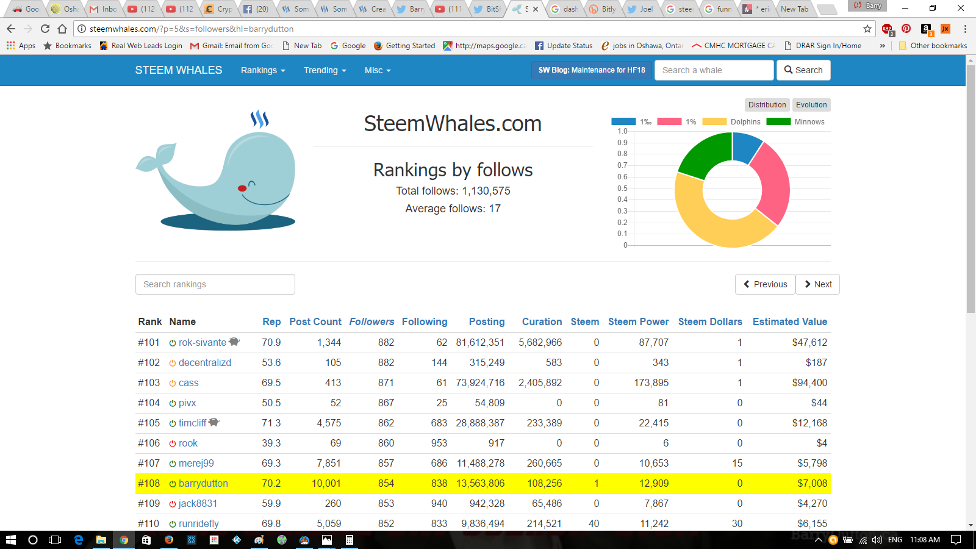The height and width of the screenshot is (549, 976).
Task: Open volume control in system tray
Action: (x=877, y=540)
